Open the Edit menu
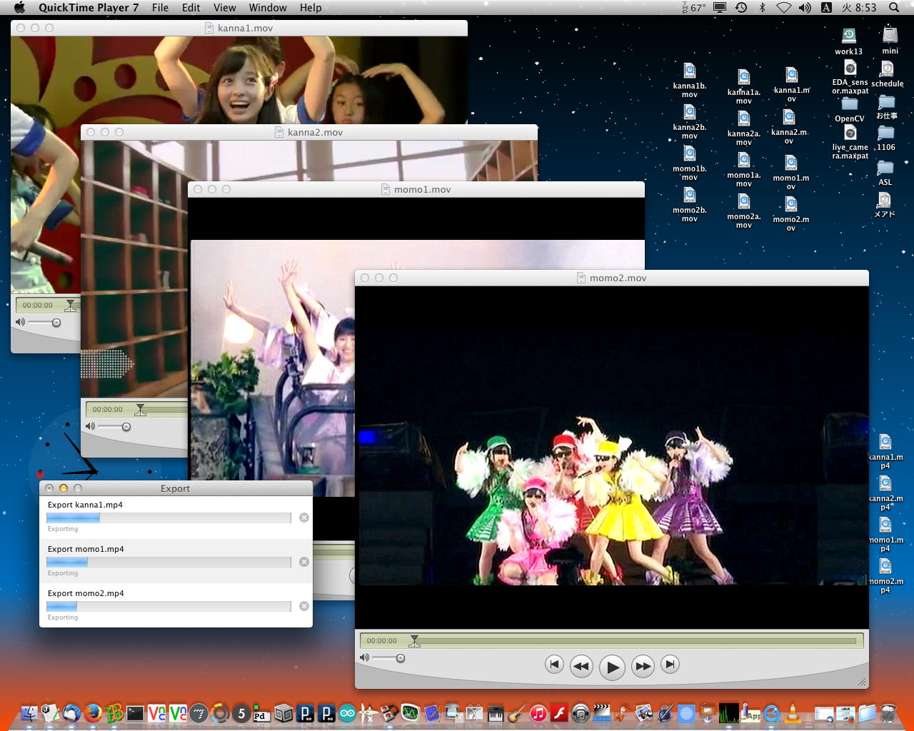This screenshot has height=731, width=914. [191, 8]
